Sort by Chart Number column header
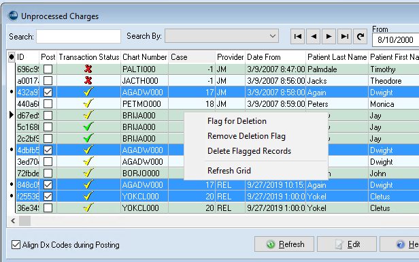Image resolution: width=419 pixels, height=262 pixels. [144, 57]
